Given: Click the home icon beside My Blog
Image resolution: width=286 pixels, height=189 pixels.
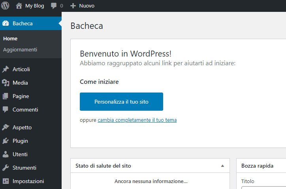Looking at the screenshot, I should pyautogui.click(x=19, y=6).
